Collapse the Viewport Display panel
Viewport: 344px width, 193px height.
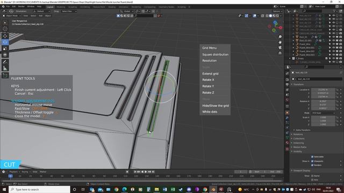pos(302,170)
